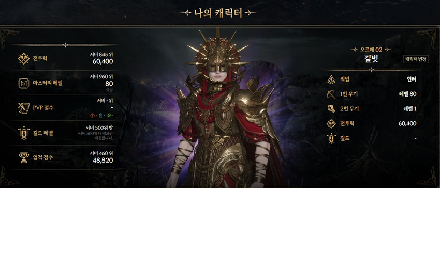This screenshot has height=256, width=440.
Task: Click the 1번 무기 bow weapon icon
Action: point(331,94)
